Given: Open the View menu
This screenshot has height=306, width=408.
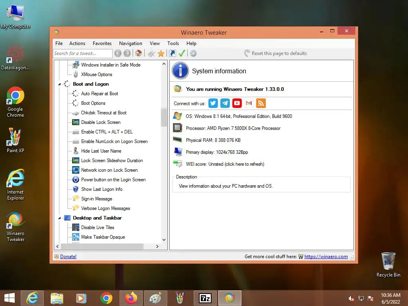Looking at the screenshot, I should [155, 43].
